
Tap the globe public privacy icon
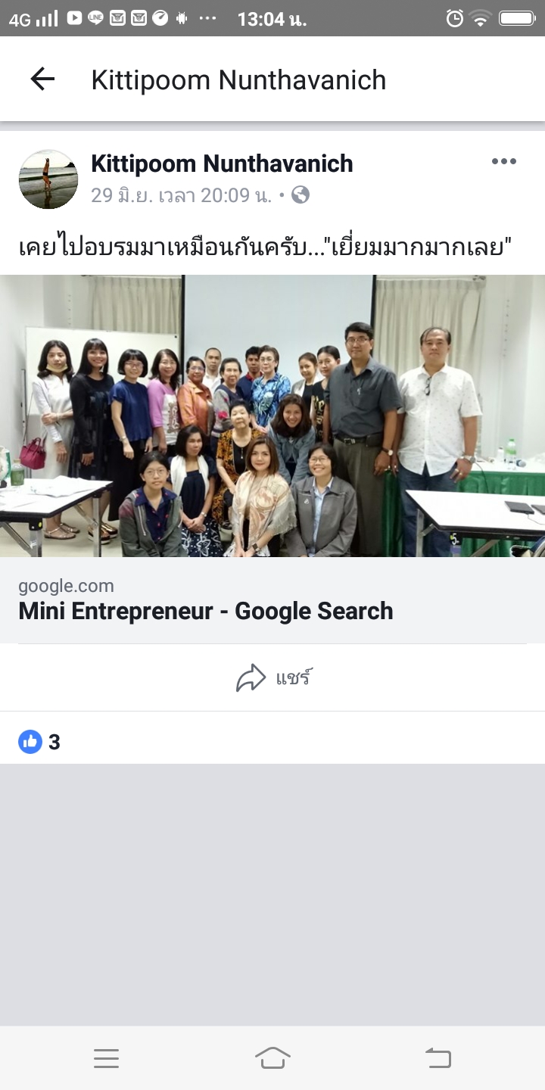click(x=301, y=195)
